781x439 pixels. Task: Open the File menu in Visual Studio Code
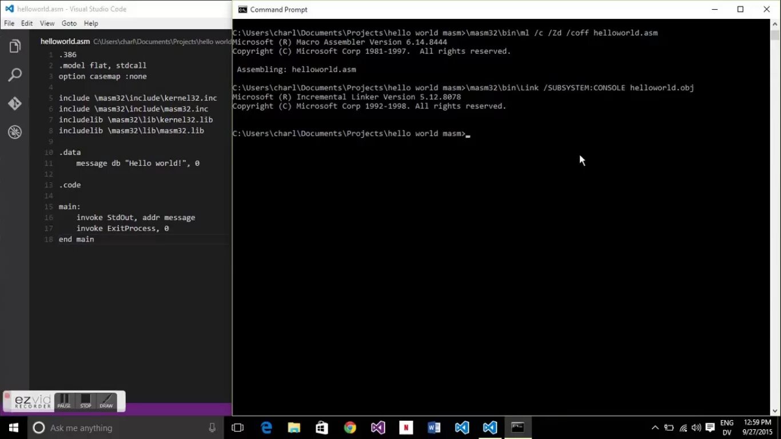(x=9, y=23)
